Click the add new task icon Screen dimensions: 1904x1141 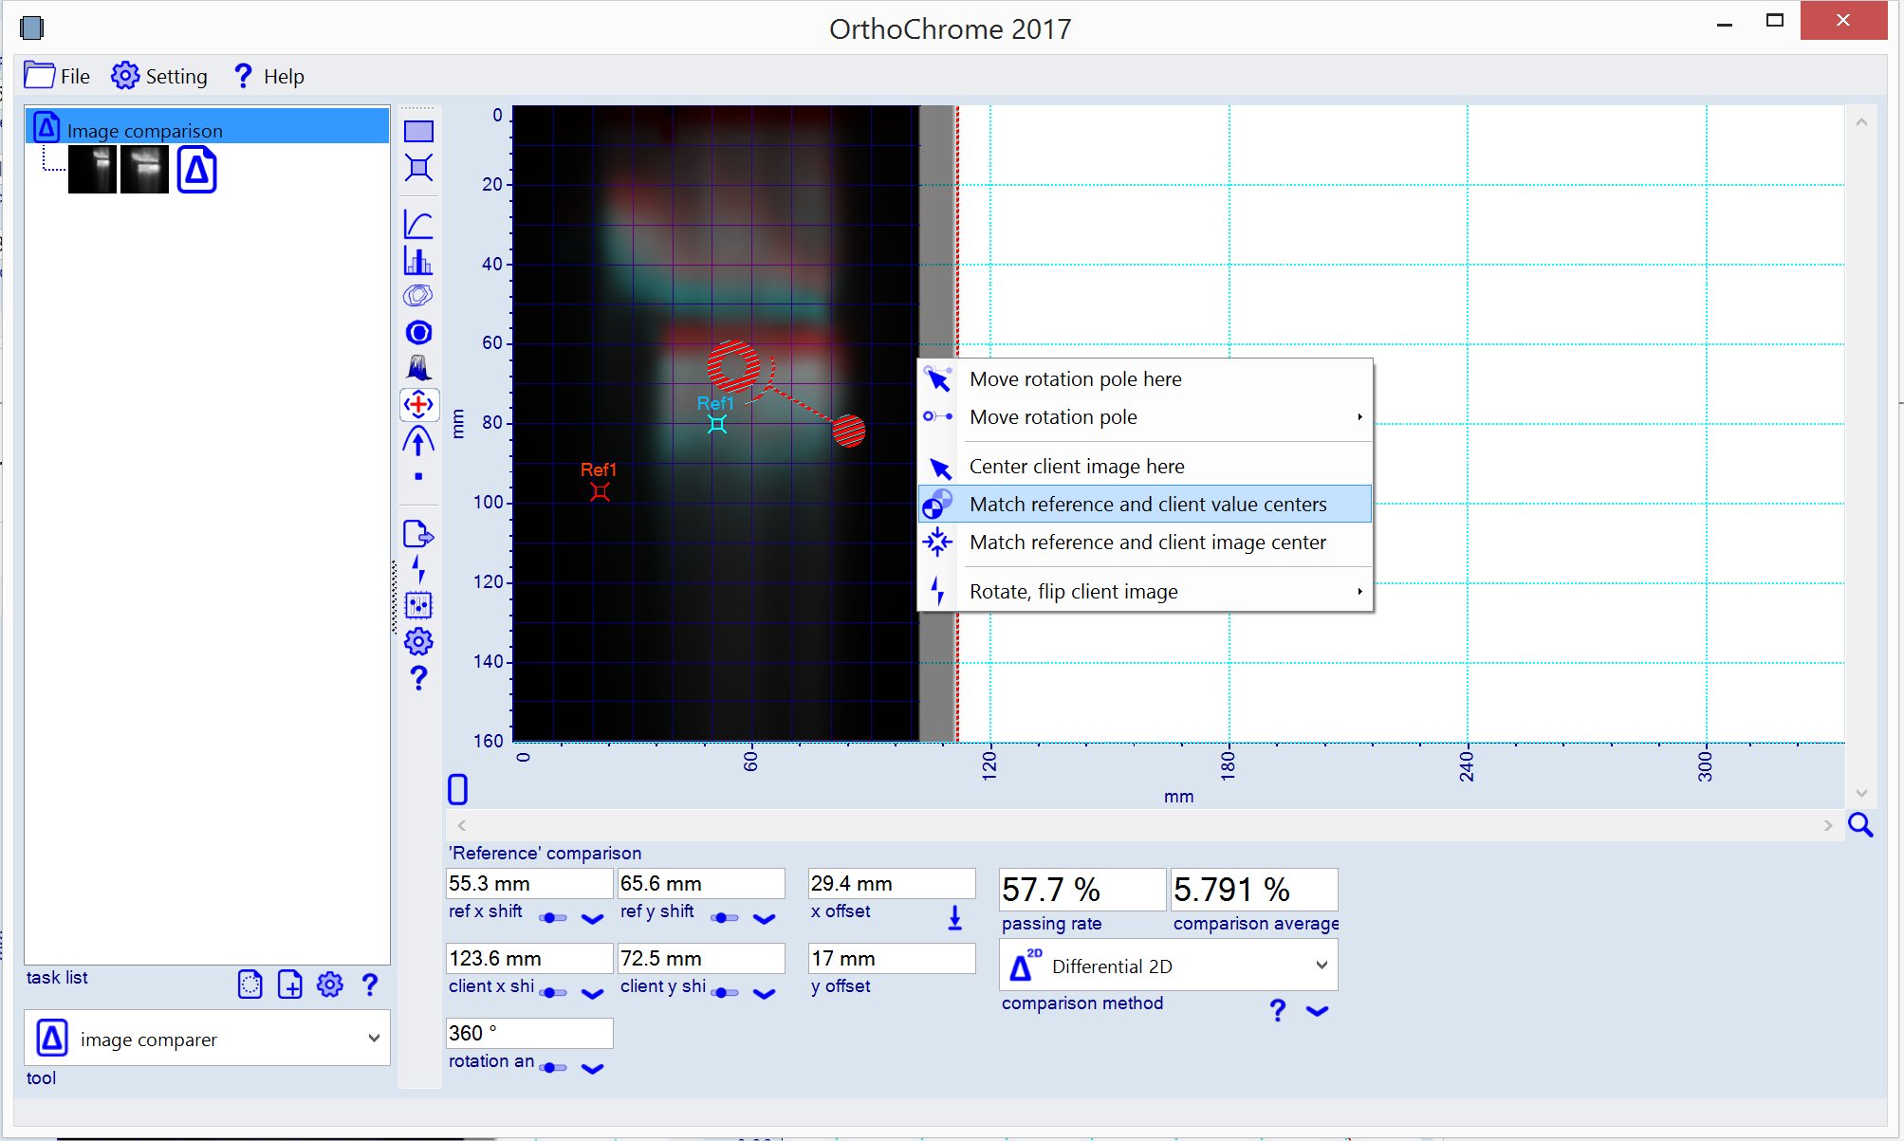coord(290,985)
